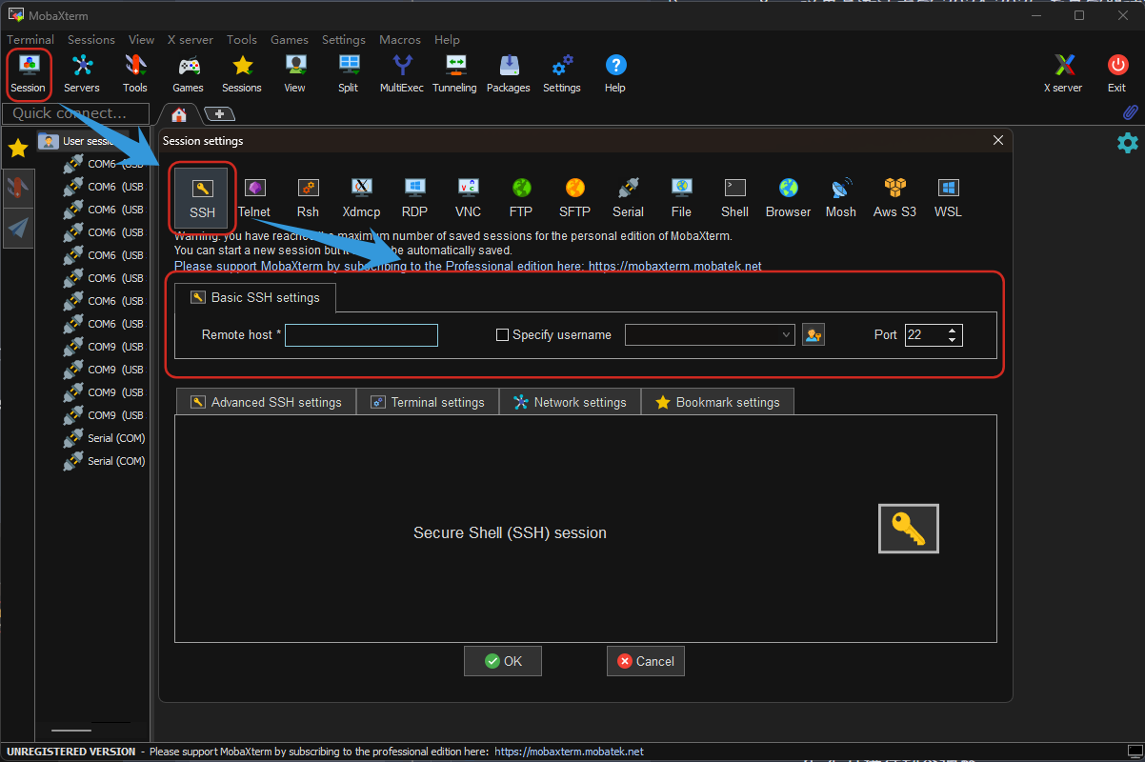This screenshot has width=1145, height=762.
Task: Click the teal gear icon at right
Action: (x=1127, y=143)
